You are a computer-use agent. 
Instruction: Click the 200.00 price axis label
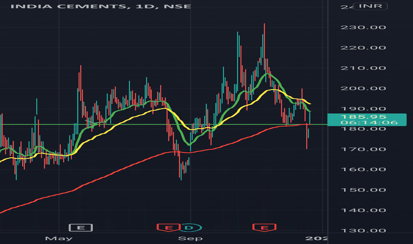(363, 88)
